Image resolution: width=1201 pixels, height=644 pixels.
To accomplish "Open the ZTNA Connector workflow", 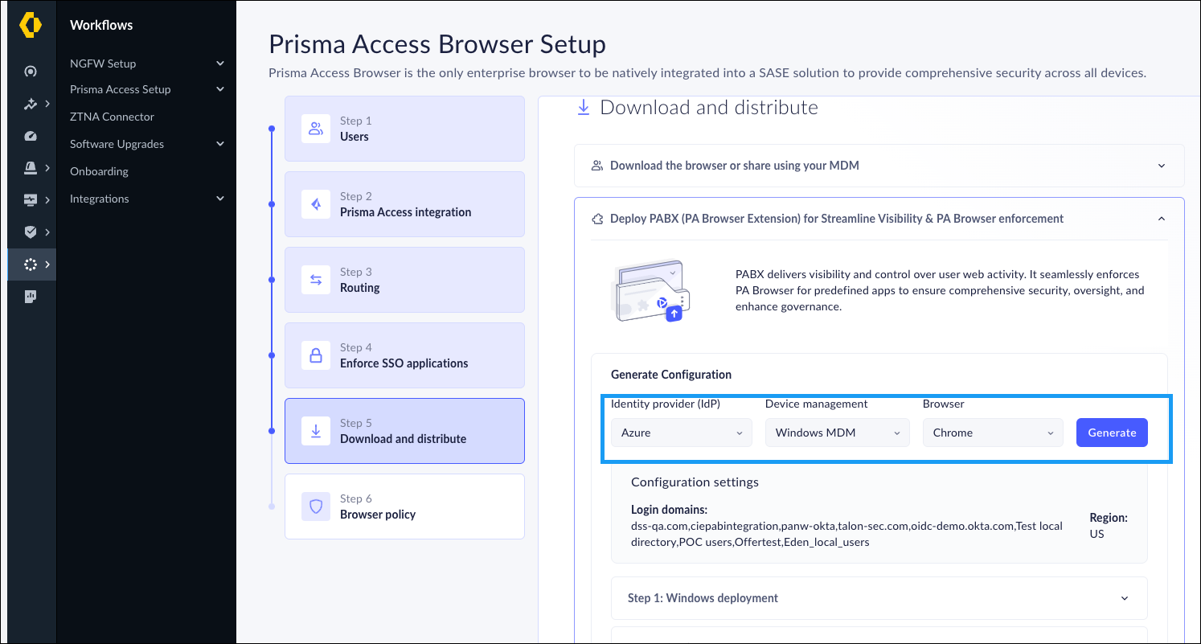I will coord(112,116).
